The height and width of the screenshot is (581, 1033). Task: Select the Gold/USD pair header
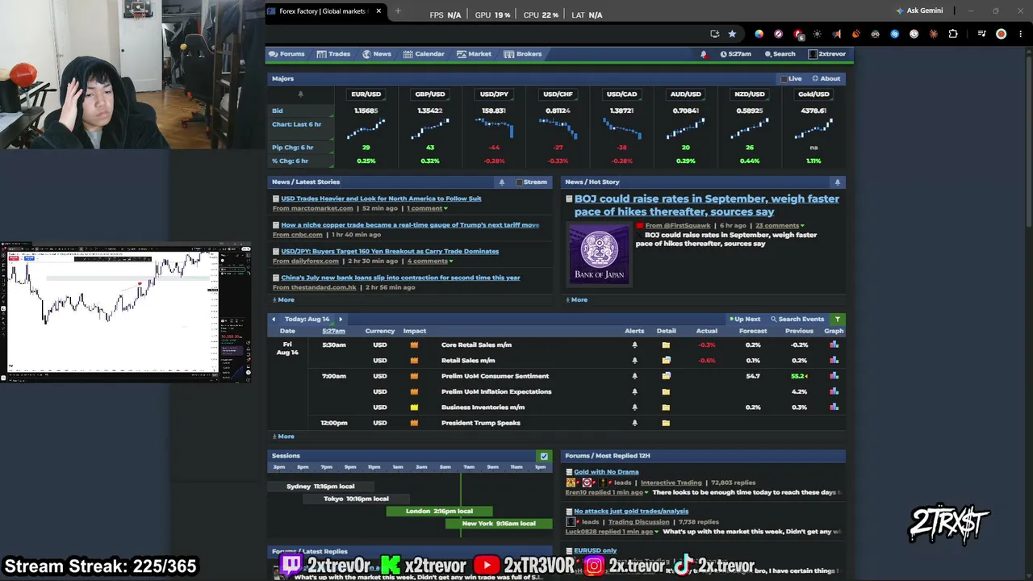[813, 94]
